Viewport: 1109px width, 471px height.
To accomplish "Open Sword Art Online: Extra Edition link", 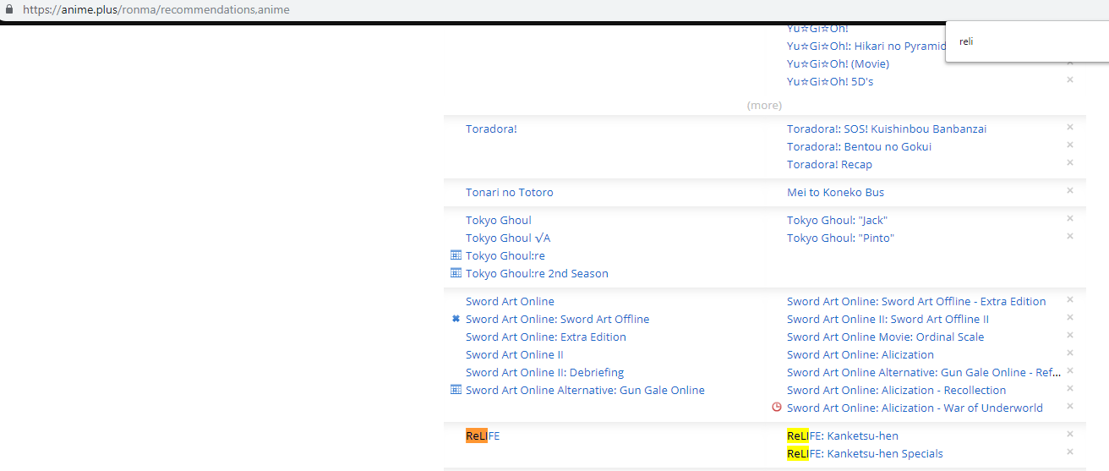I will 546,337.
